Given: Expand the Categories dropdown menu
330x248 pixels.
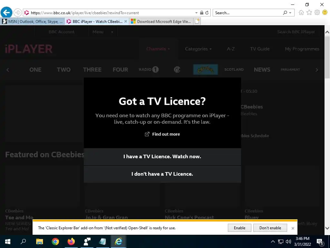Looking at the screenshot, I should pos(198,49).
